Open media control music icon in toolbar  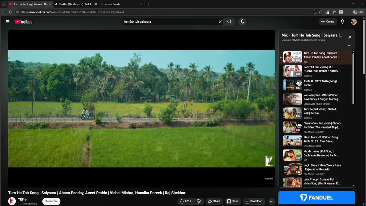click(x=327, y=12)
